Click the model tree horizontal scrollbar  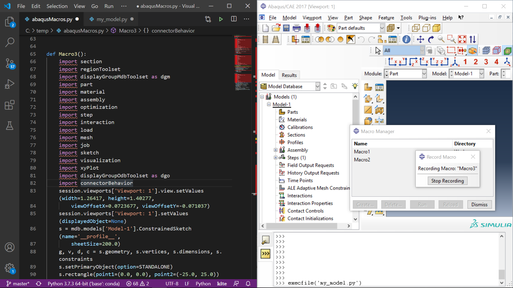pos(302,226)
